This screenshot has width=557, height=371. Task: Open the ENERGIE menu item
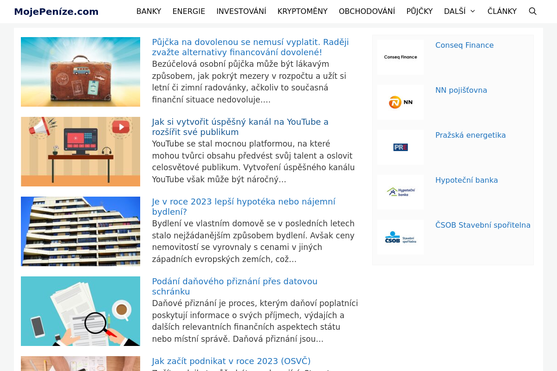pyautogui.click(x=188, y=11)
